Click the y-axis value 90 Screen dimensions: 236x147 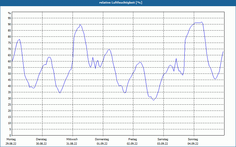(x=9, y=24)
